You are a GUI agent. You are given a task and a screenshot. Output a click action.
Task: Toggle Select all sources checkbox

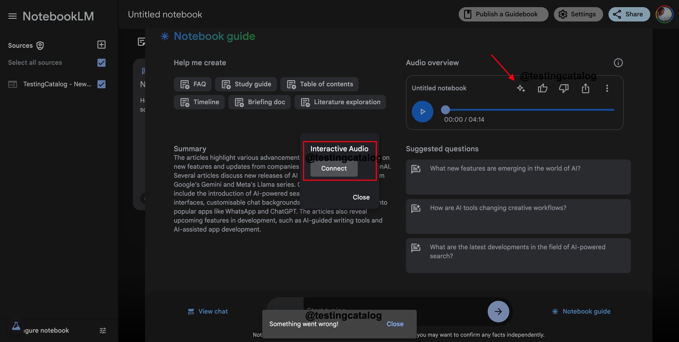[101, 63]
